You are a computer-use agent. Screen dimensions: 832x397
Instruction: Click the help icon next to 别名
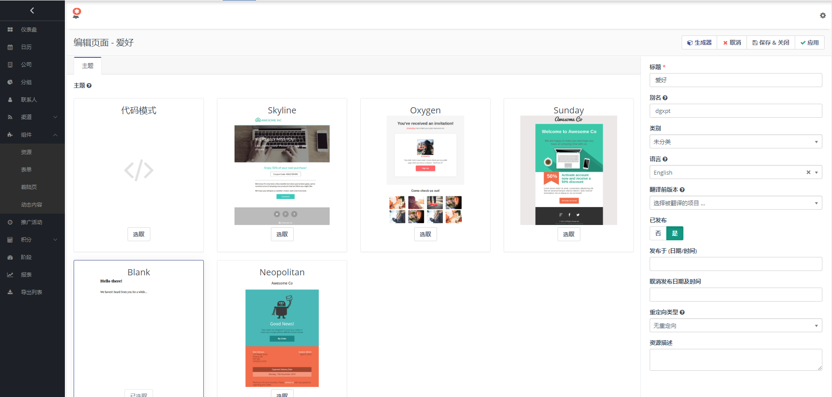(x=665, y=98)
